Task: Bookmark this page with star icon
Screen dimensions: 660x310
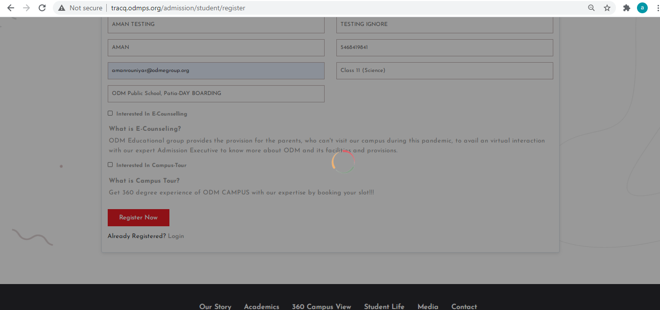Action: tap(607, 8)
